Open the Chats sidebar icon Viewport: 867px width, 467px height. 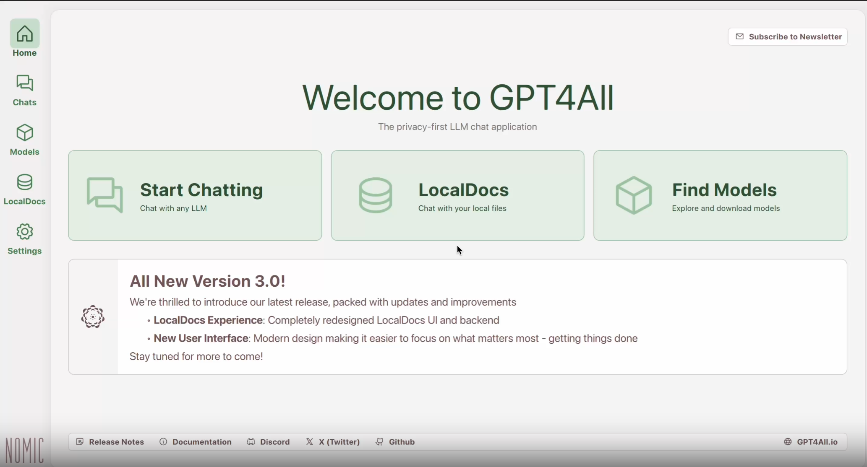tap(25, 83)
